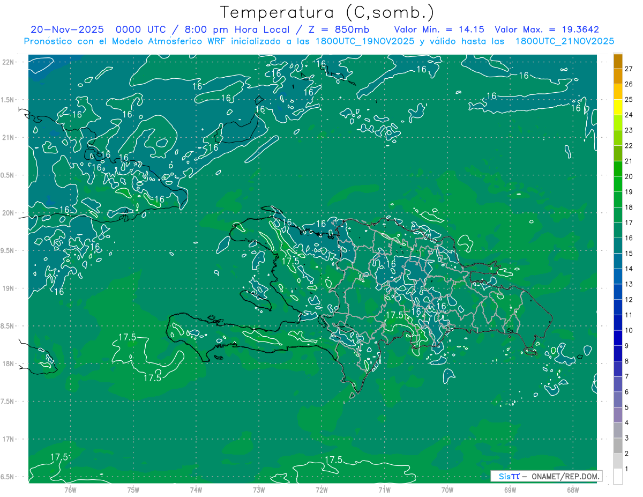Click 'Valor Max. = 19.3642' readout

547,30
